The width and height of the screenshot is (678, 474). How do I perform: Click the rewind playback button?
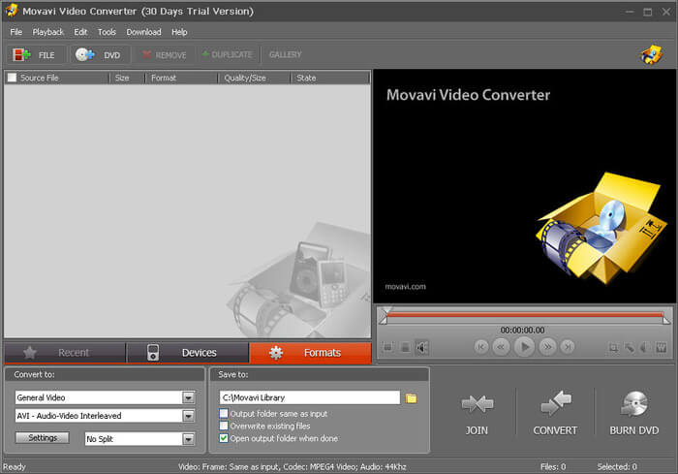tap(501, 347)
